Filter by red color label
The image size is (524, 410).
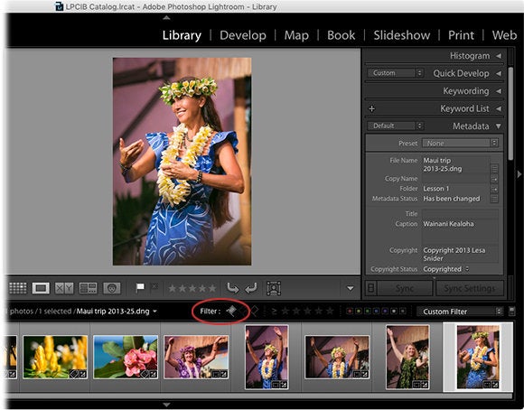350,311
